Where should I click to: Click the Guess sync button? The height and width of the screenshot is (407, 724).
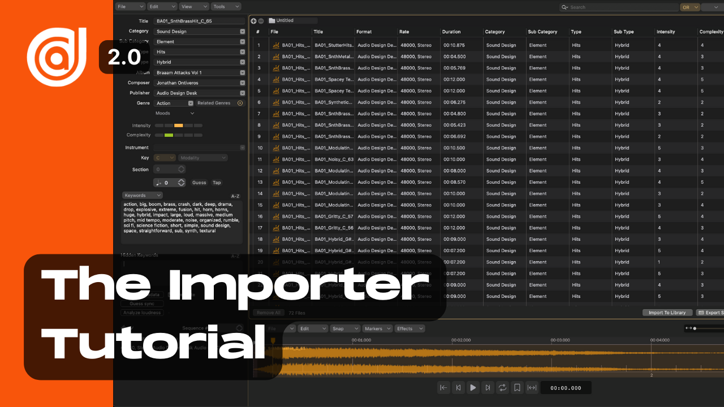click(143, 304)
